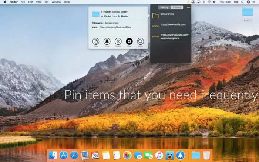The width and height of the screenshot is (259, 162).
Task: Click the Show magnifier icon in clip details
Action: click(x=140, y=41)
